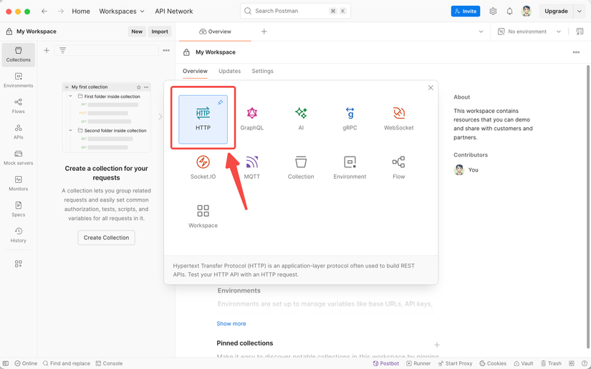Viewport: 591px width, 369px height.
Task: Click the Invite button
Action: (x=466, y=11)
